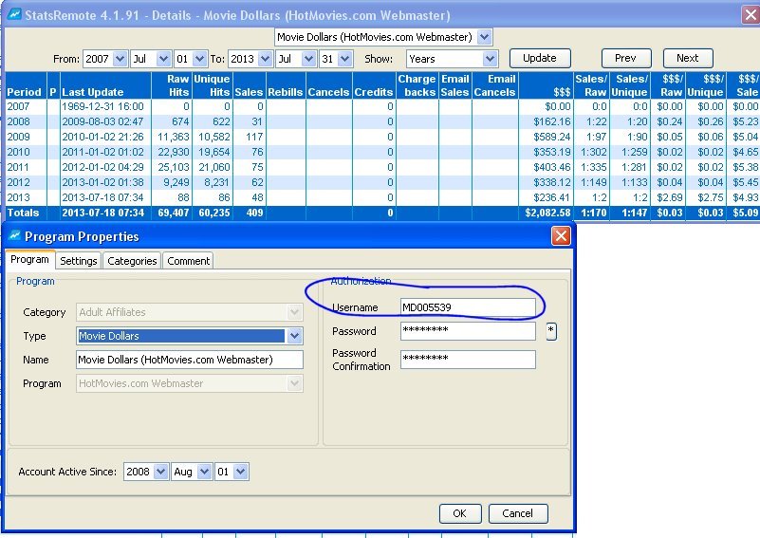Switch to the Comment tab
The height and width of the screenshot is (538, 760).
(x=188, y=261)
